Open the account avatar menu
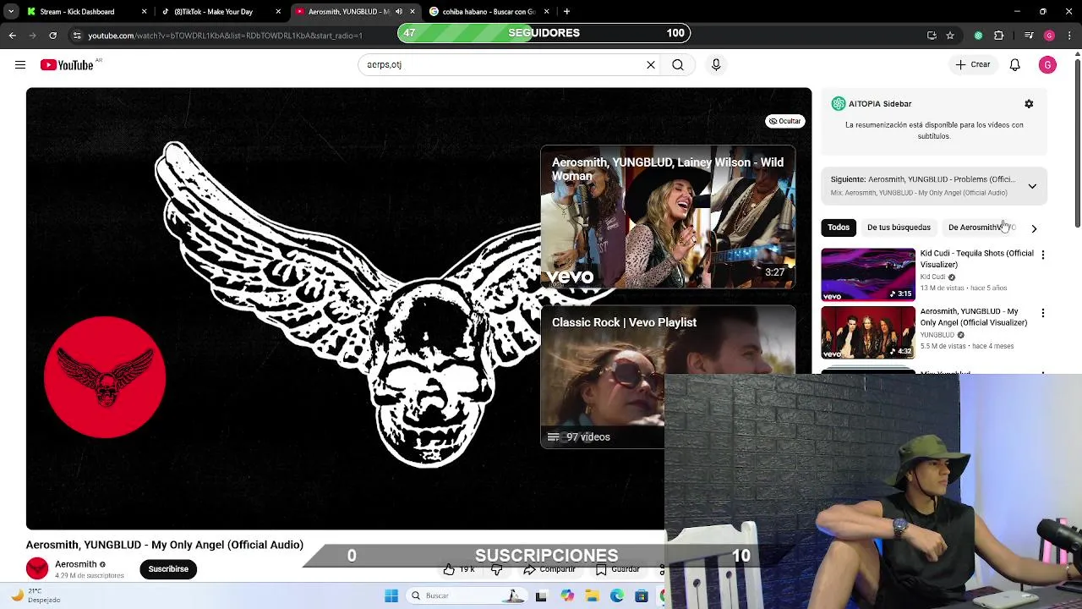The width and height of the screenshot is (1082, 609). tap(1047, 64)
